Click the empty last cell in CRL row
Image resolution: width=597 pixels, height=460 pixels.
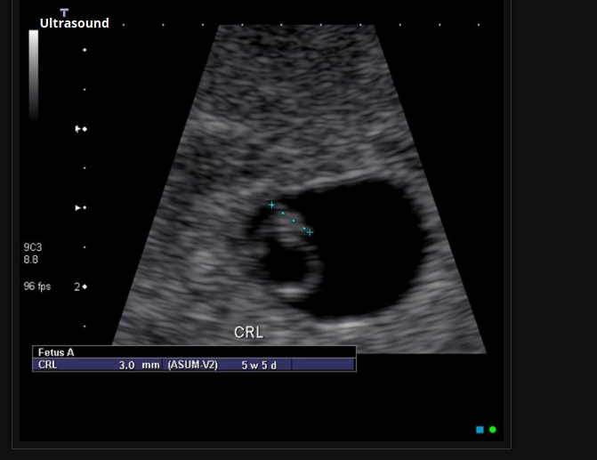323,365
